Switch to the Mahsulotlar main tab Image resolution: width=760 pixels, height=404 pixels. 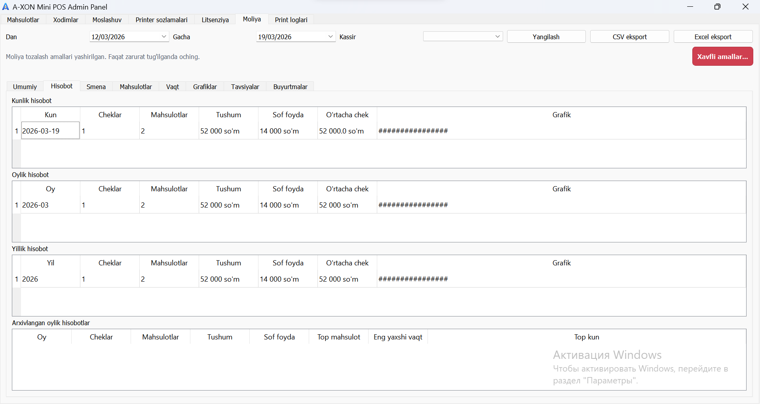23,20
